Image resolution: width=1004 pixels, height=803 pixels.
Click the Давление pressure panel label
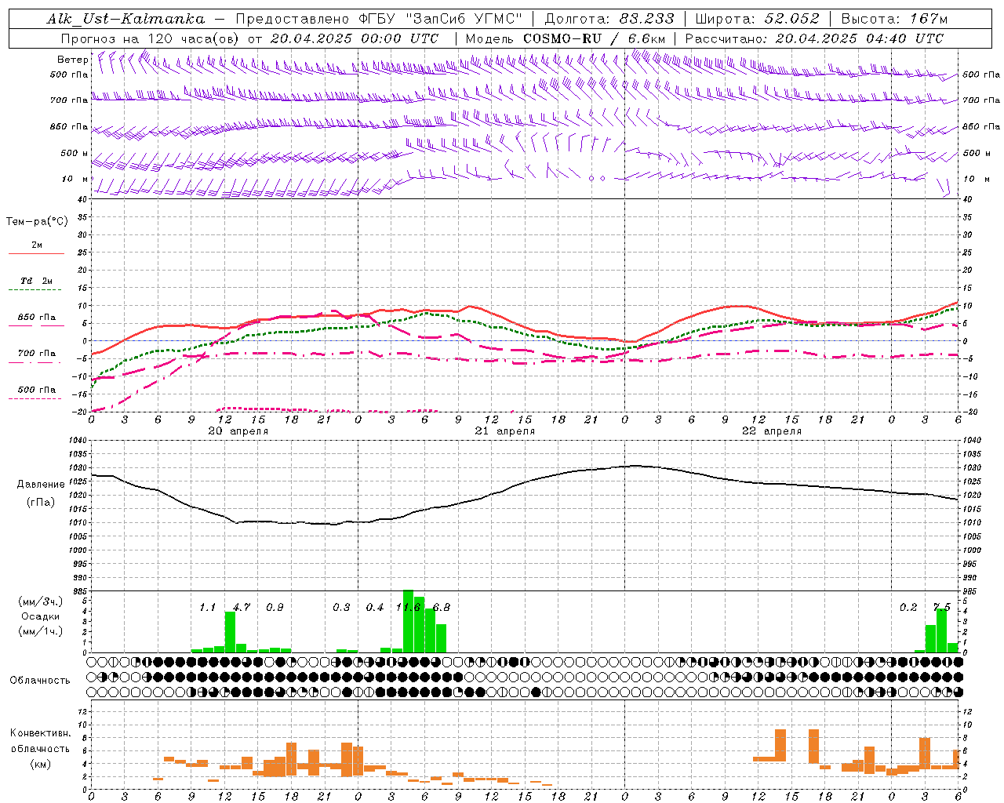41,485
